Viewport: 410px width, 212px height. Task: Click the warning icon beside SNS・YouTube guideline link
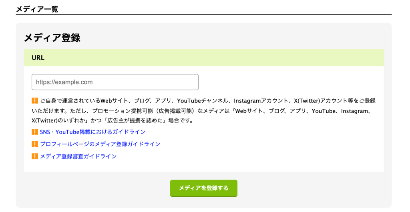[x=35, y=132]
